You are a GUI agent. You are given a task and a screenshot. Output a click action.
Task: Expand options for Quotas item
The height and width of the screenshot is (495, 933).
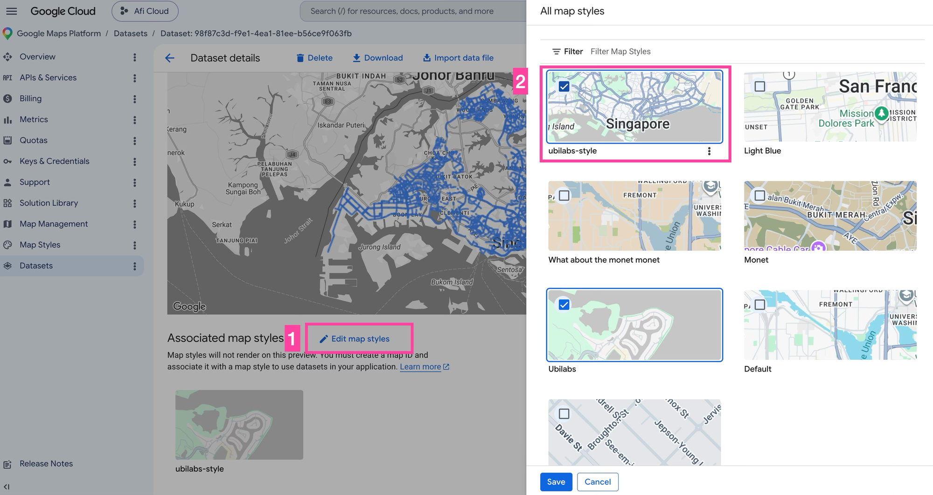(135, 141)
